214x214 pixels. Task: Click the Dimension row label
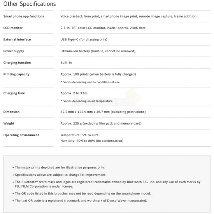tap(11, 112)
